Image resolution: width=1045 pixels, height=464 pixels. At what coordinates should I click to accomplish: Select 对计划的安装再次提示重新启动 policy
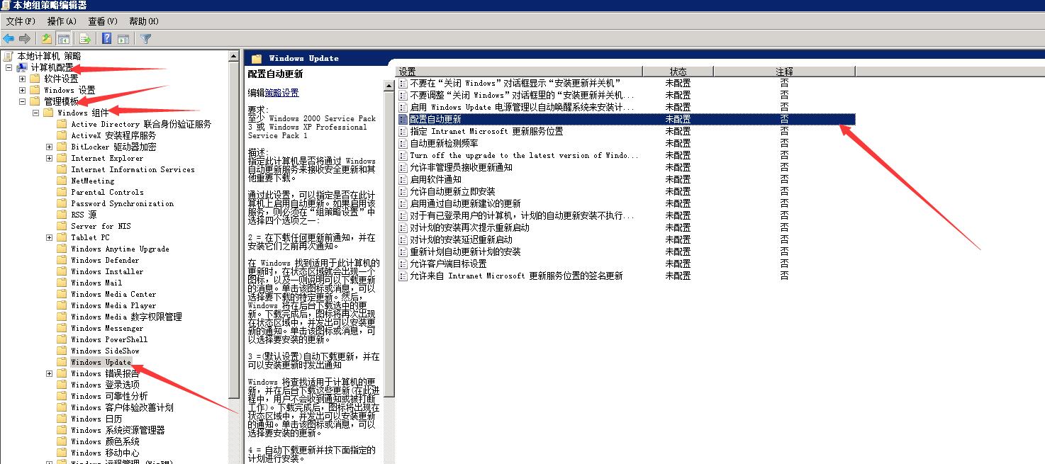(469, 227)
